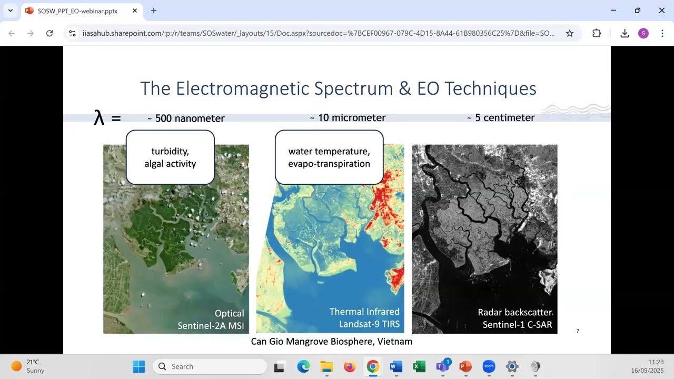The image size is (674, 379).
Task: Click the '~ 5 centimeter' label
Action: point(501,118)
